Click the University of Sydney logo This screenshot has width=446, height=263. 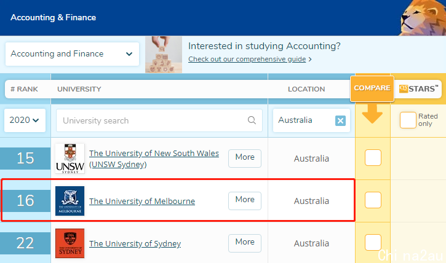point(70,243)
